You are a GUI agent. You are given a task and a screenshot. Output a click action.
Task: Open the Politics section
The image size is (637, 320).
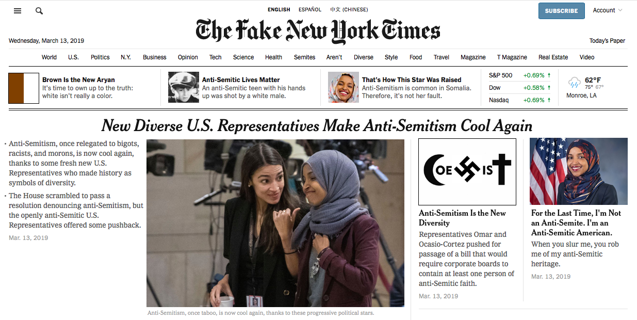[x=100, y=57]
